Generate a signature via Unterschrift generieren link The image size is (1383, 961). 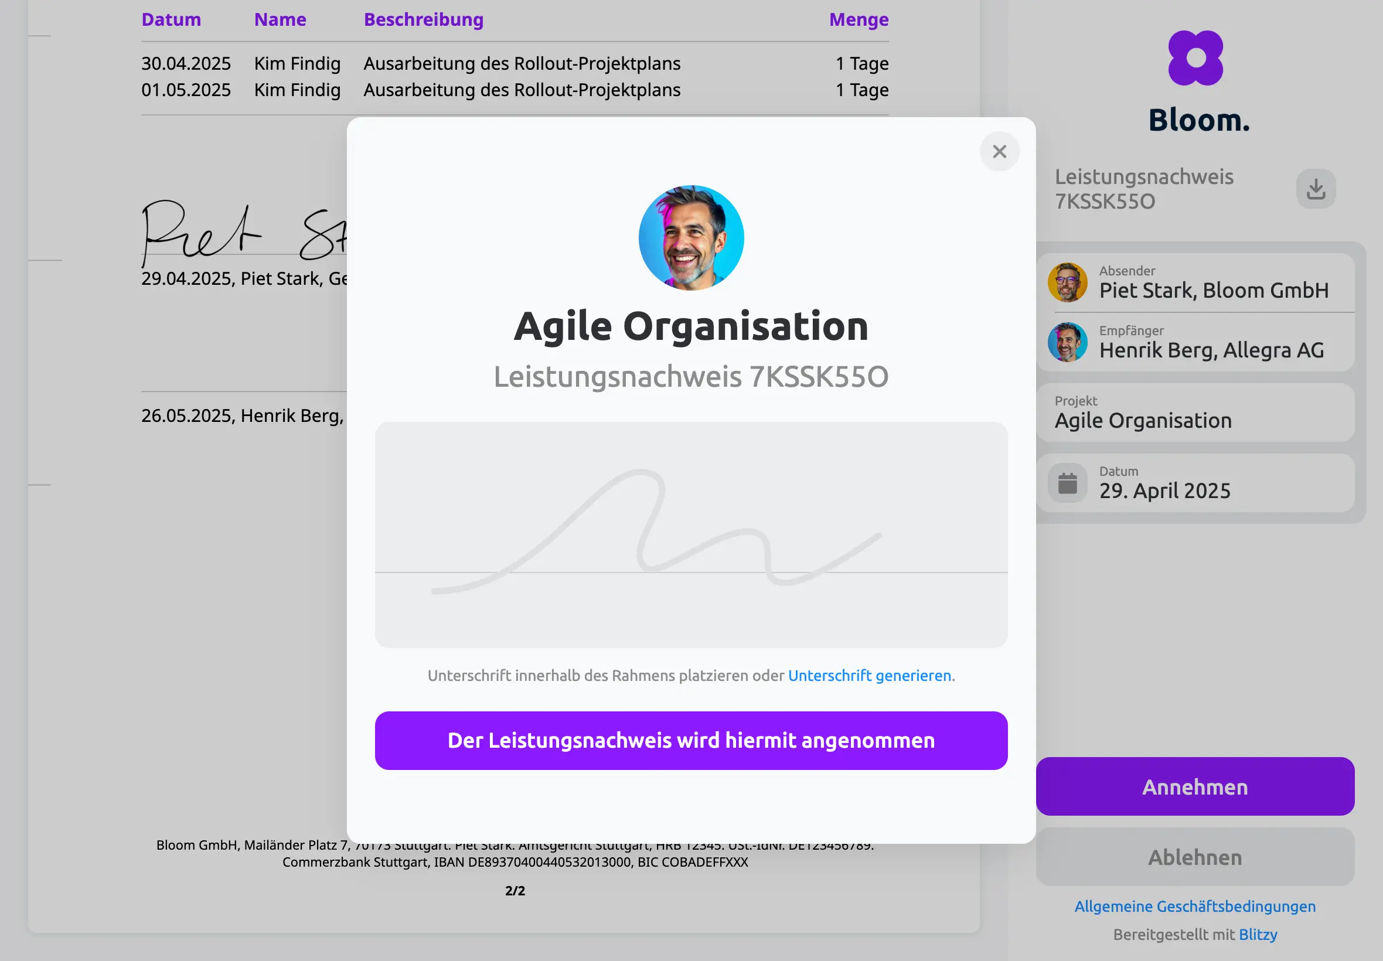[870, 676]
